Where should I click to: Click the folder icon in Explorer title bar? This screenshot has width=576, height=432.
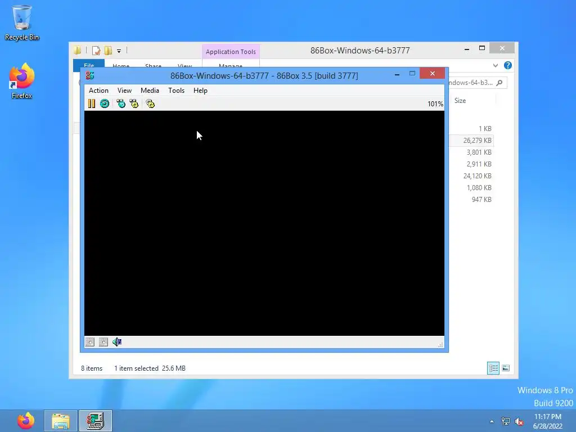pos(77,50)
